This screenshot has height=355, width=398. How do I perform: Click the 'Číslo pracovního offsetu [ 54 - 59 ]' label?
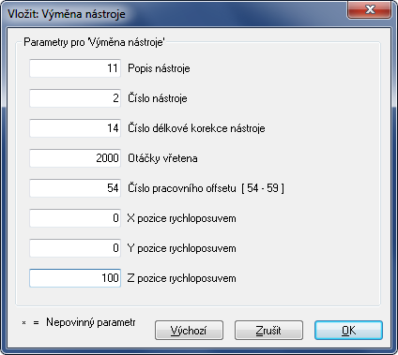206,188
